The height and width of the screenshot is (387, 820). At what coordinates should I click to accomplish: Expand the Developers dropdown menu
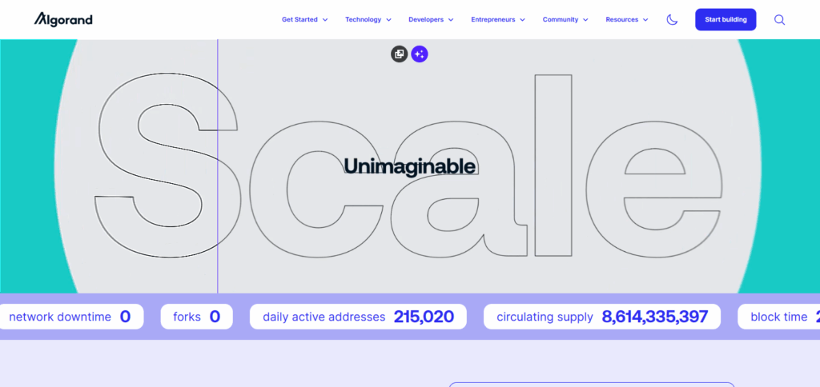pyautogui.click(x=431, y=19)
